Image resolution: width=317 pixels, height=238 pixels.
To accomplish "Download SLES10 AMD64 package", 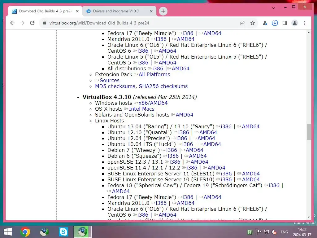I will click(x=251, y=179).
